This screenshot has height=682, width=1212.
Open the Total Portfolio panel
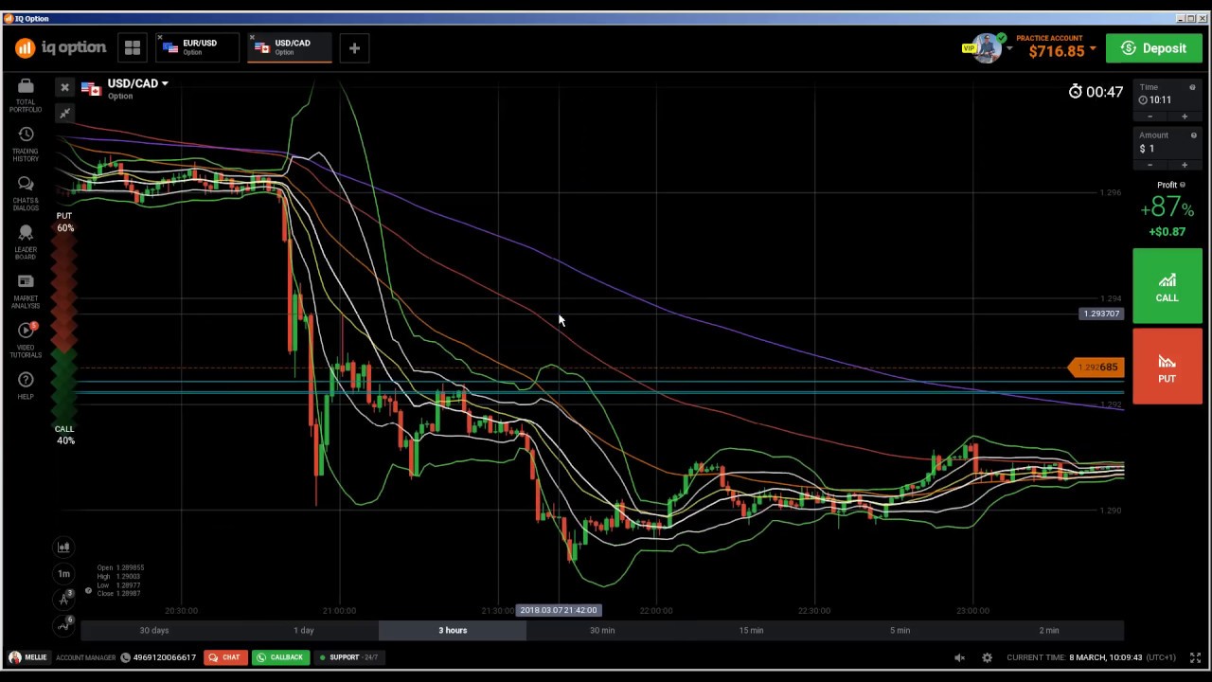pyautogui.click(x=26, y=95)
